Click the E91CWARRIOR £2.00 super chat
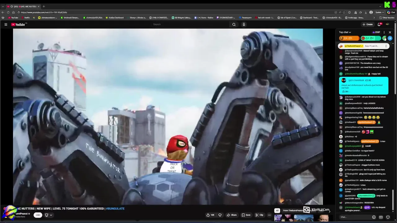This screenshot has height=223, width=397. pyautogui.click(x=364, y=86)
